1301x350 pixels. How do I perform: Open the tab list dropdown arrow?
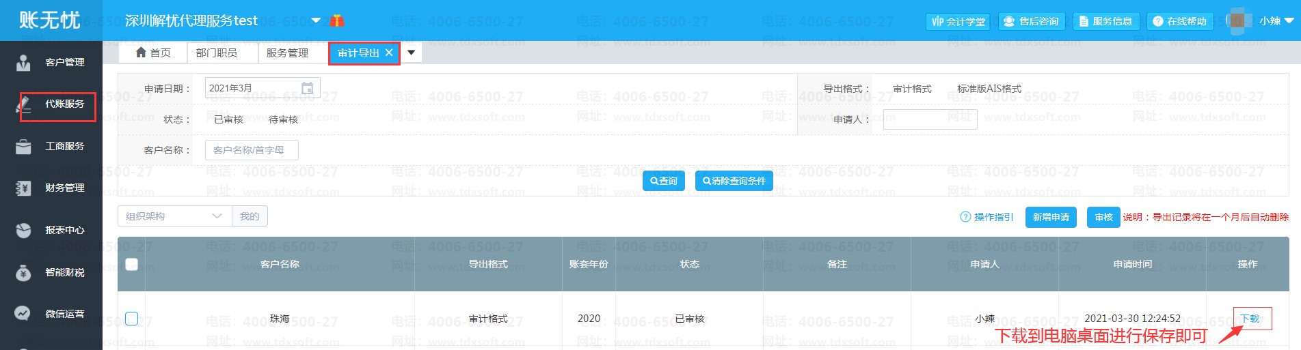coord(412,53)
